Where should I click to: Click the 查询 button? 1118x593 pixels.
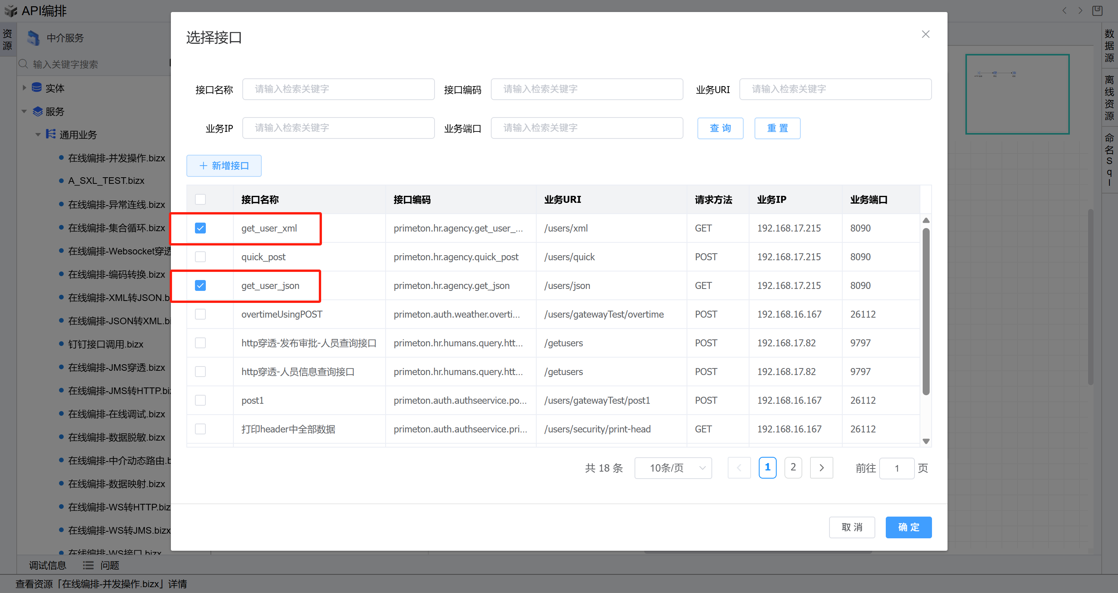click(720, 128)
